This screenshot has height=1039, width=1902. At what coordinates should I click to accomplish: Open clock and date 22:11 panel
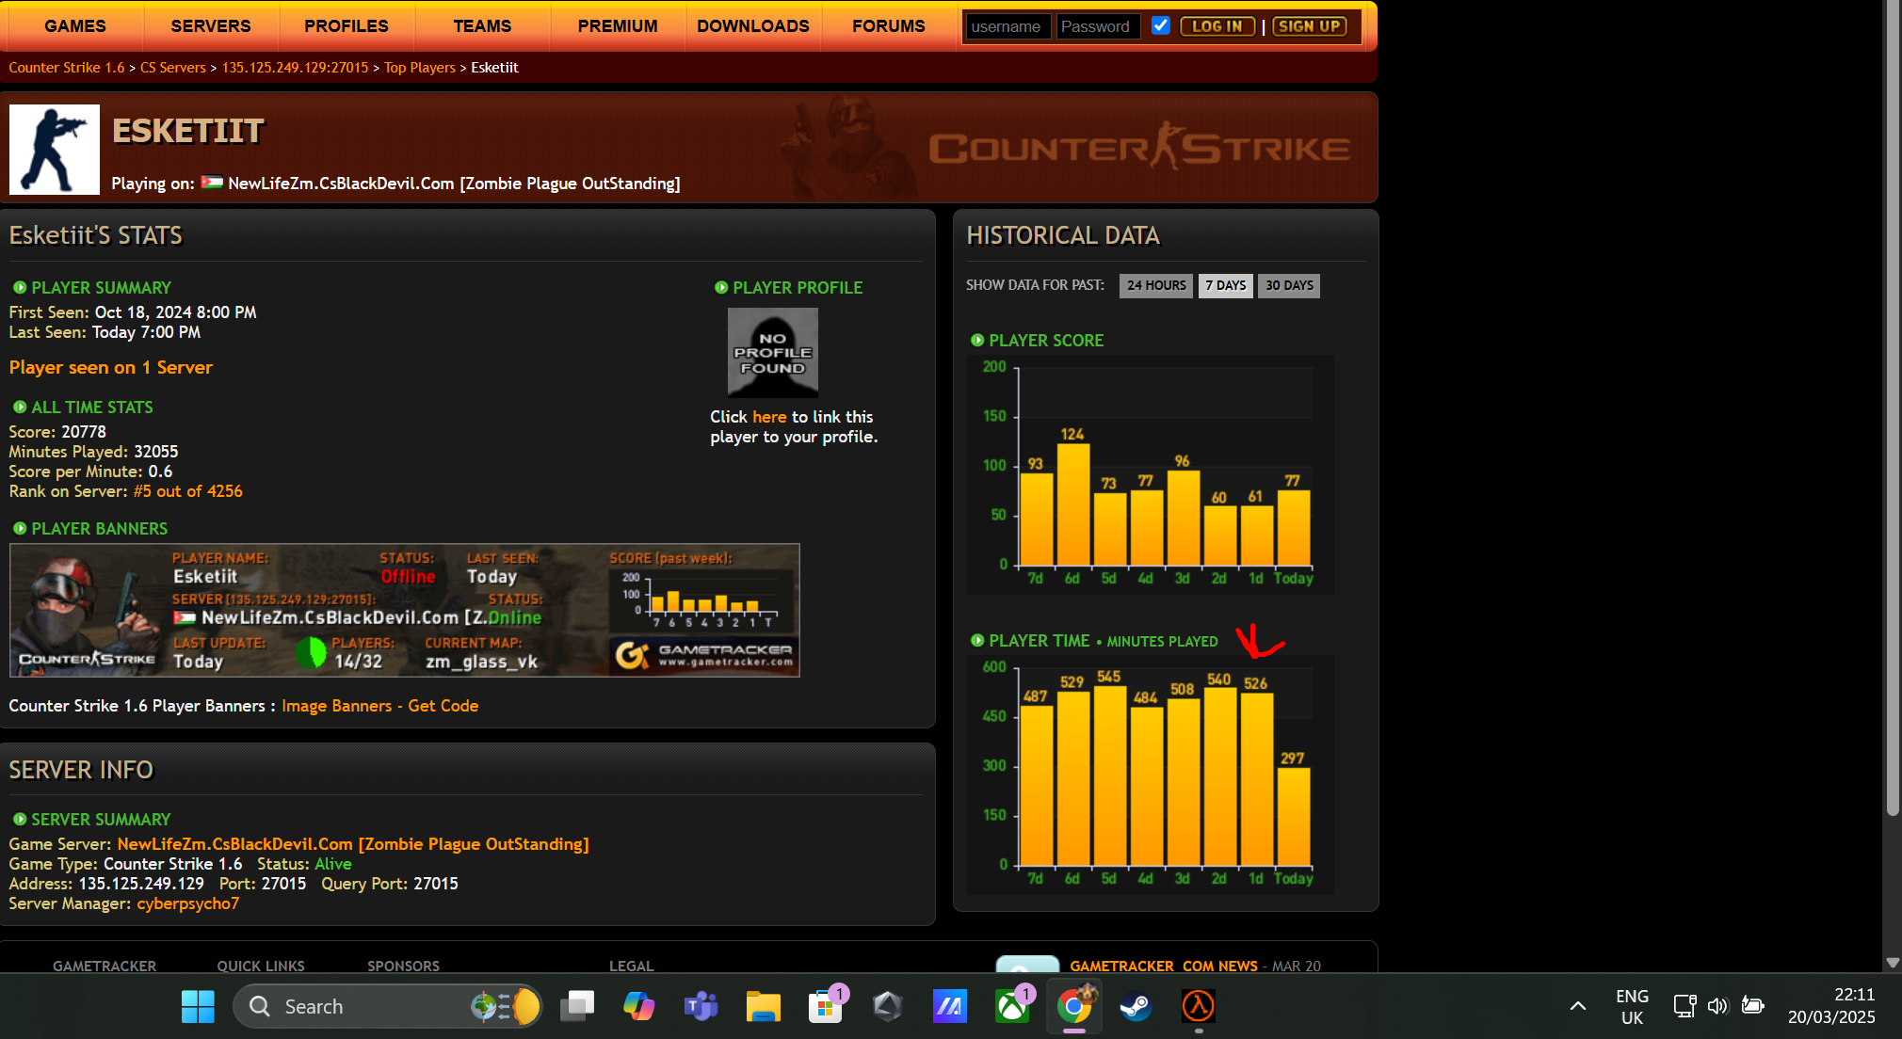click(1831, 1006)
